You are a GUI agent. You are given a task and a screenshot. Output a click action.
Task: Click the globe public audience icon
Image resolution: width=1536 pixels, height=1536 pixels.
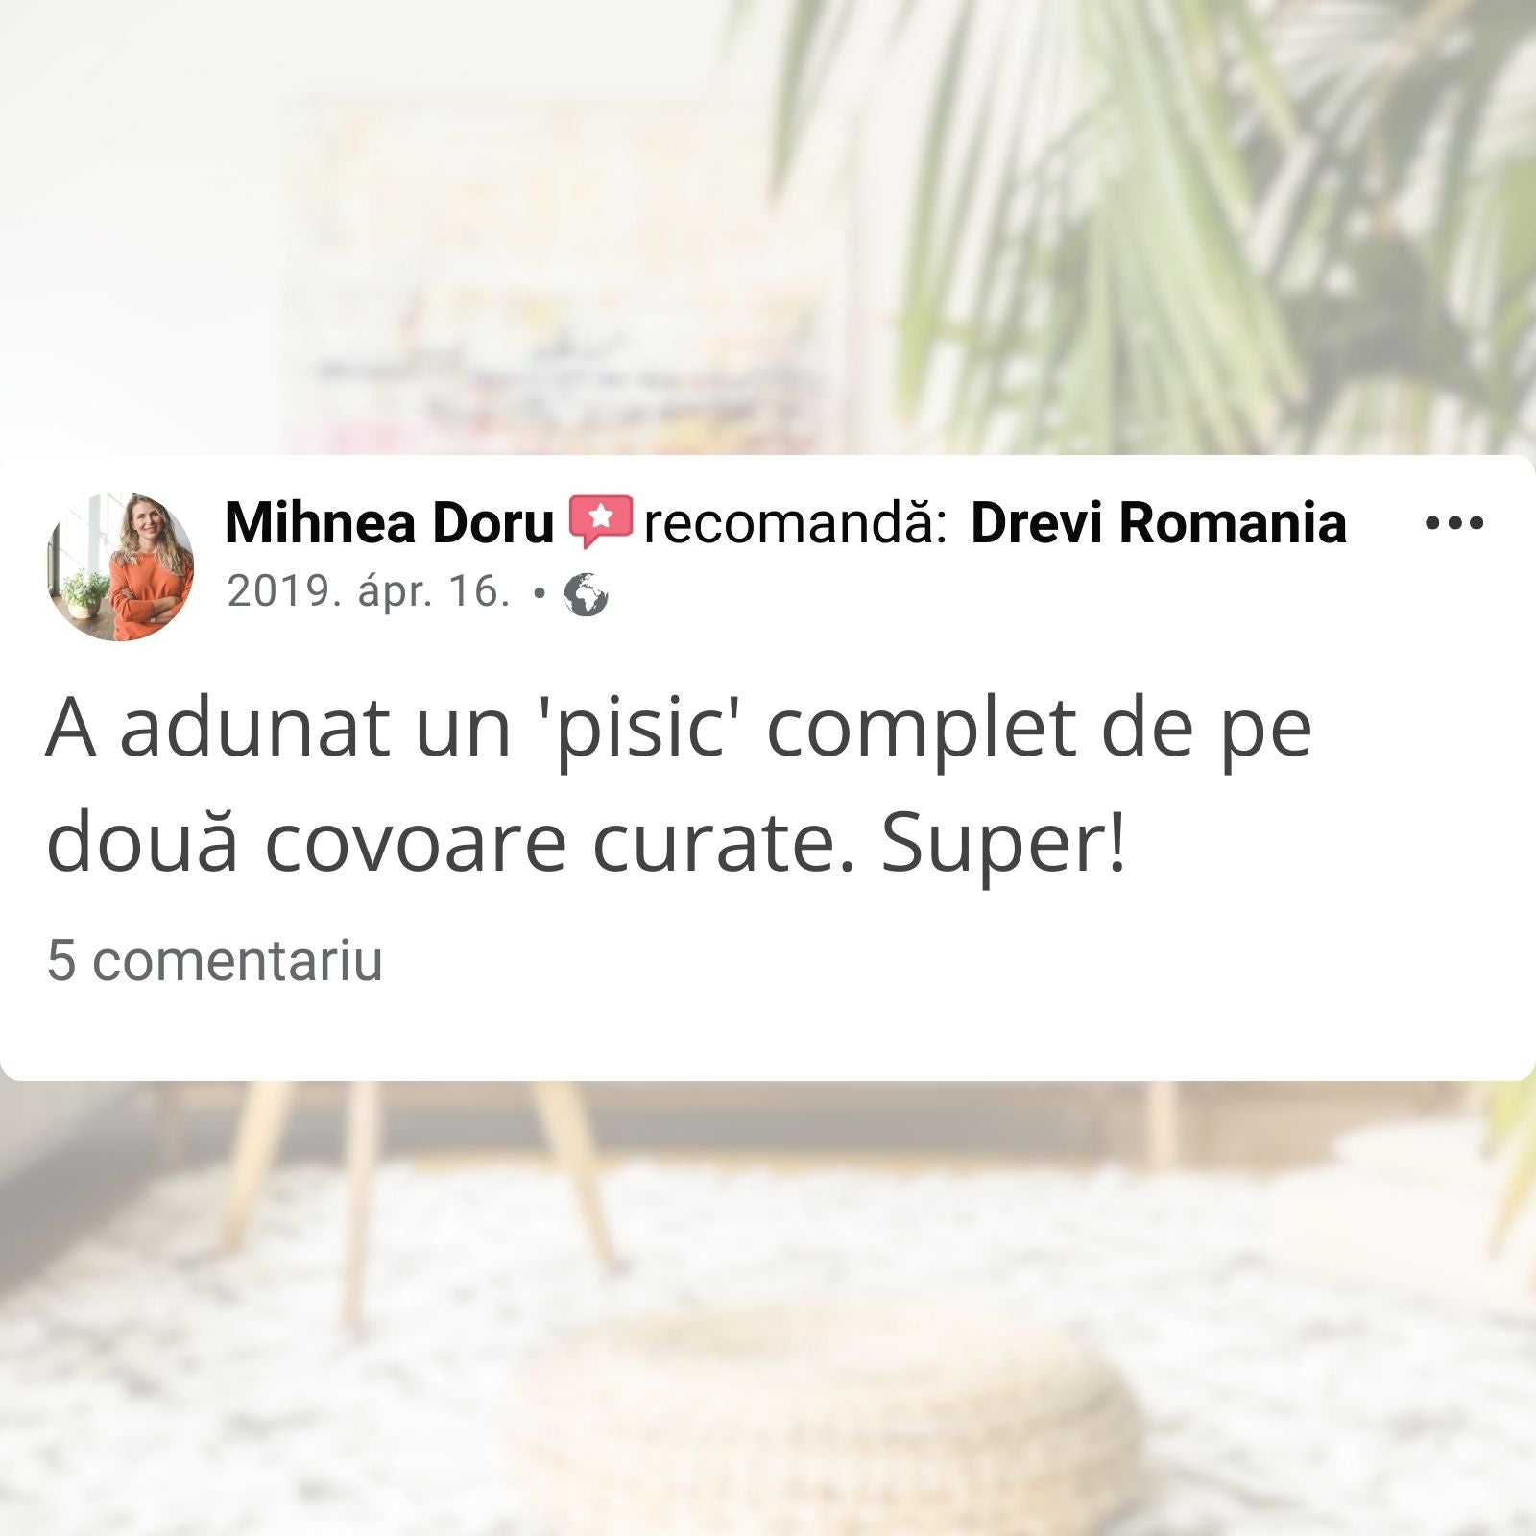pyautogui.click(x=586, y=594)
